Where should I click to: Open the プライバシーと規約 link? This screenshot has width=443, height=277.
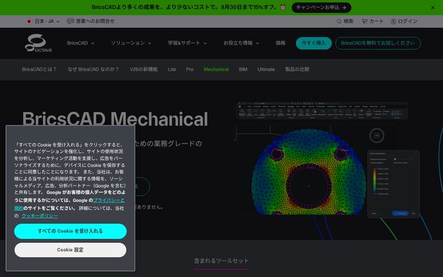pyautogui.click(x=109, y=200)
